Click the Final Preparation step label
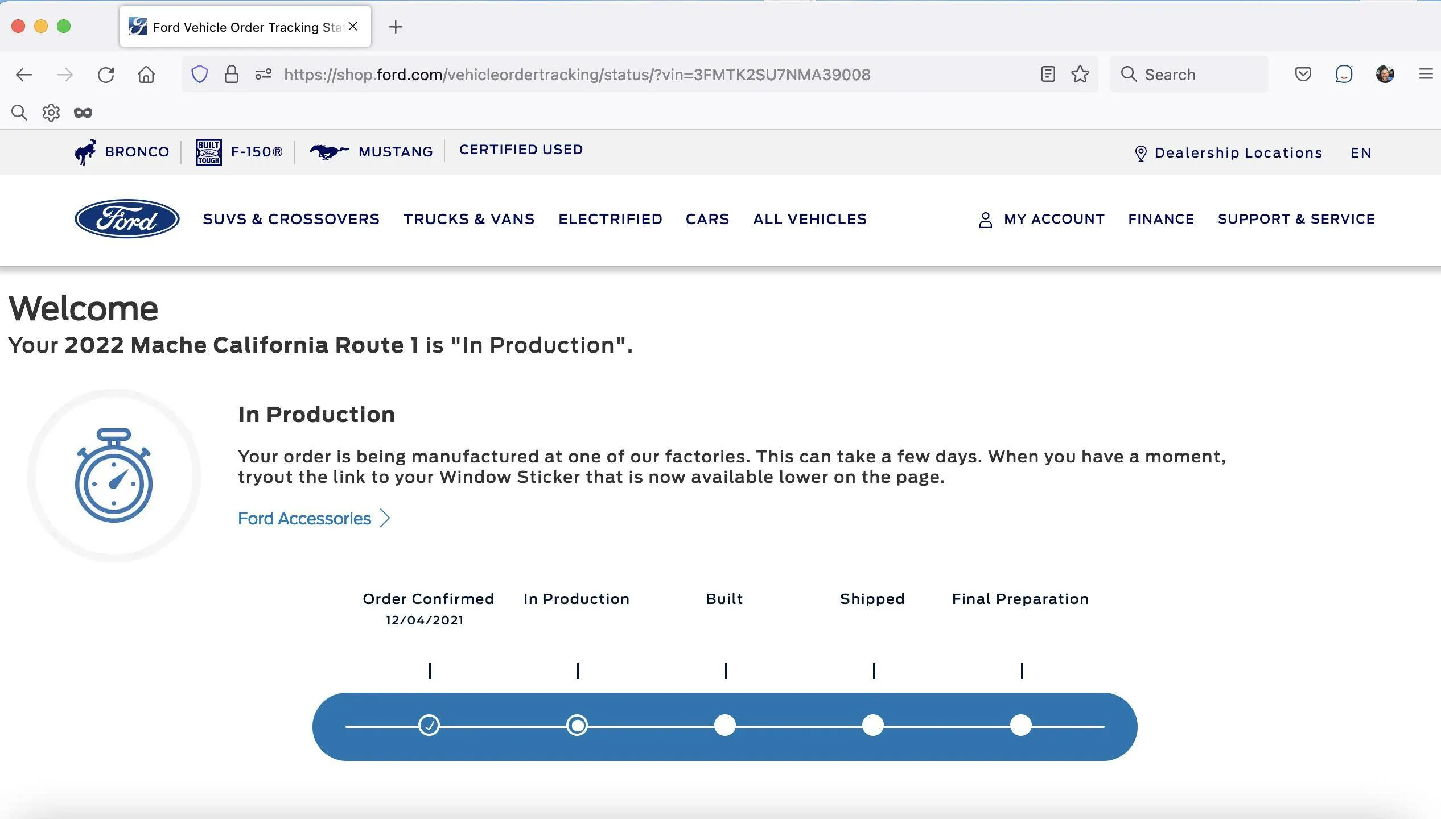 coord(1020,599)
